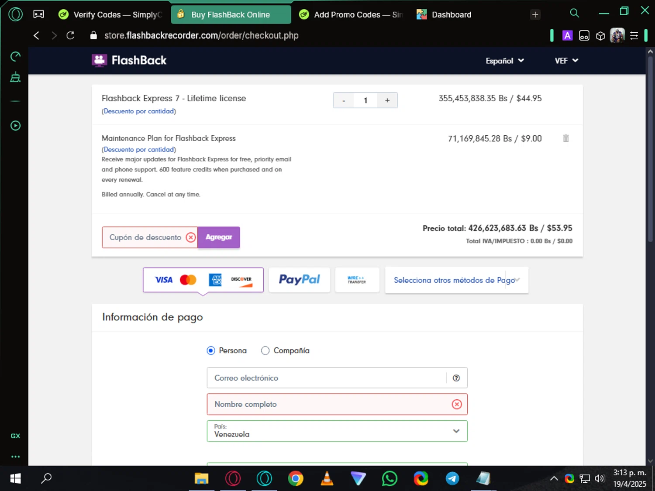Open the browser profile avatar

click(x=617, y=35)
